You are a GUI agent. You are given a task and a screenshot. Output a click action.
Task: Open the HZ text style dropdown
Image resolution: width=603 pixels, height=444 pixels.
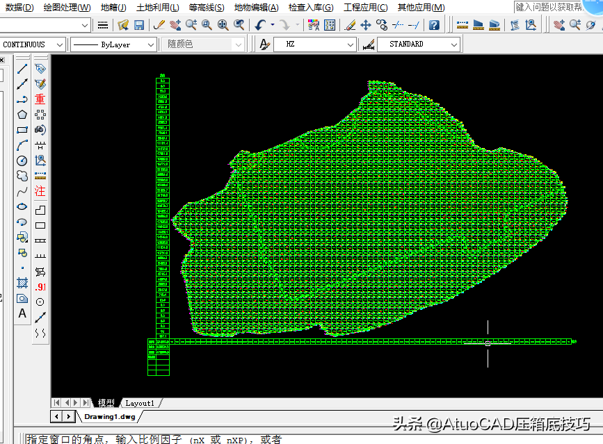pos(351,44)
